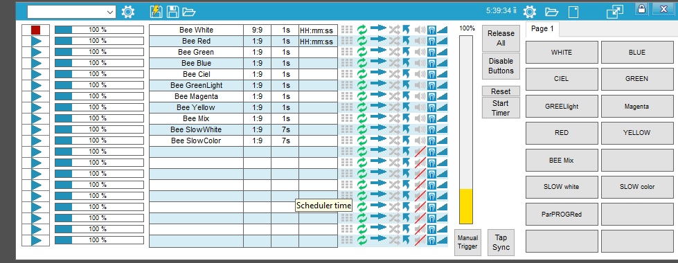Click Bee Red HH:mm:ss scheduler time cell
The image size is (678, 263).
[318, 42]
